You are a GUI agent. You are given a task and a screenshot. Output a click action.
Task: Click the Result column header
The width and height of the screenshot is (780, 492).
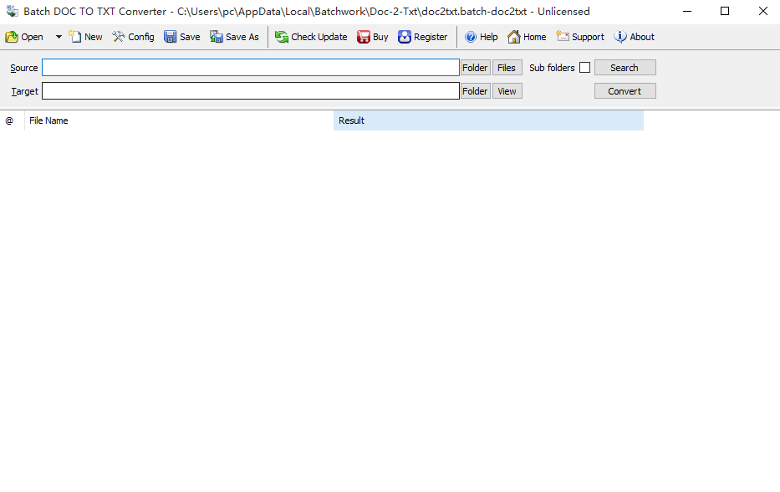point(488,120)
